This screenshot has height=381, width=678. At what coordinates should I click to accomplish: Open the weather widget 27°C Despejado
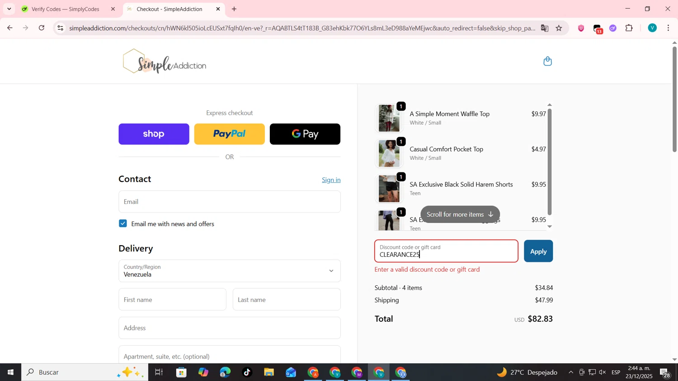[x=527, y=372]
